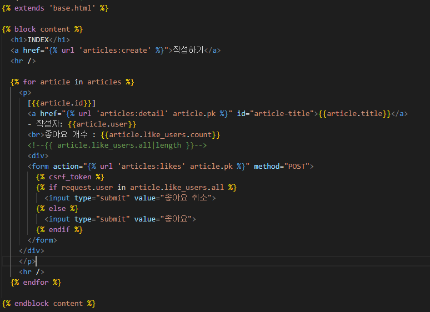The height and width of the screenshot is (312, 430).
Task: Click the 작성자 label text
Action: pyautogui.click(x=48, y=124)
